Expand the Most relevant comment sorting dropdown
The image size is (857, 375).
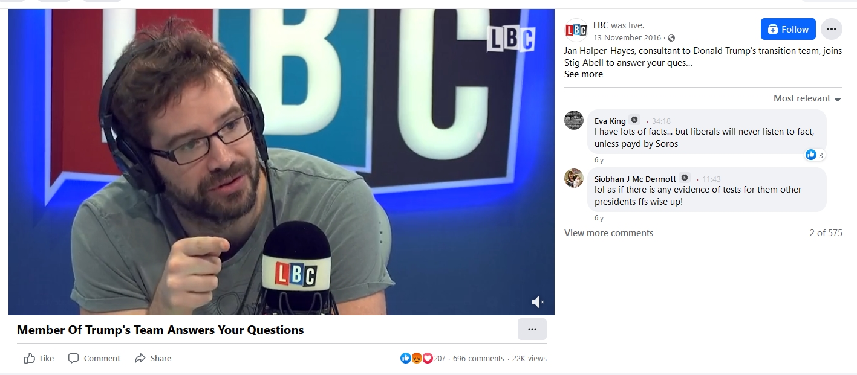pyautogui.click(x=807, y=98)
